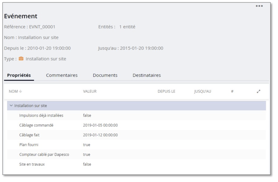Click the value 2019-01-12 00:00:00

[100, 135]
